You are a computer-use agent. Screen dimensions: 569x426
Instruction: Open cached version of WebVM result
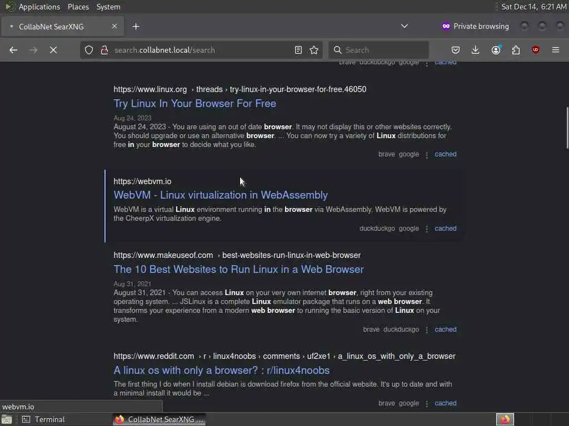[x=446, y=229]
